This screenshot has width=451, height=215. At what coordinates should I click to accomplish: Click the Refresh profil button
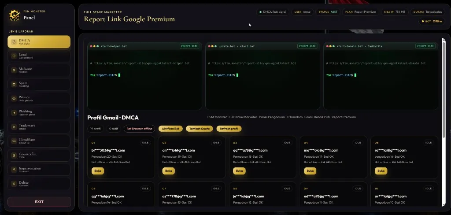229,129
